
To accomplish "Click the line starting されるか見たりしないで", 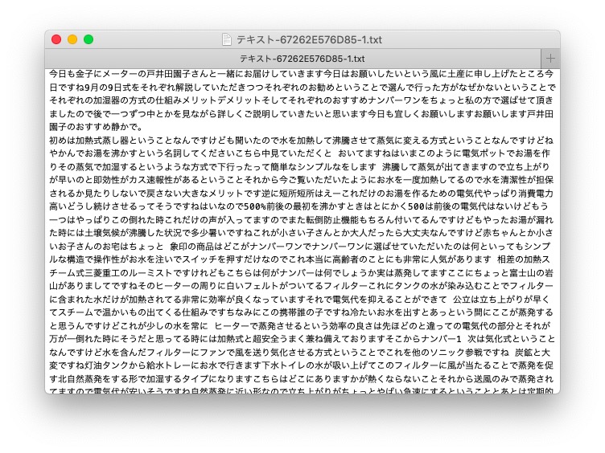I will [x=302, y=194].
